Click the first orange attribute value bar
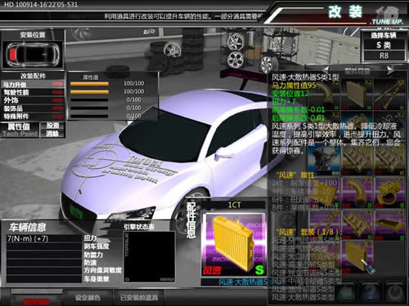 pyautogui.click(x=89, y=84)
